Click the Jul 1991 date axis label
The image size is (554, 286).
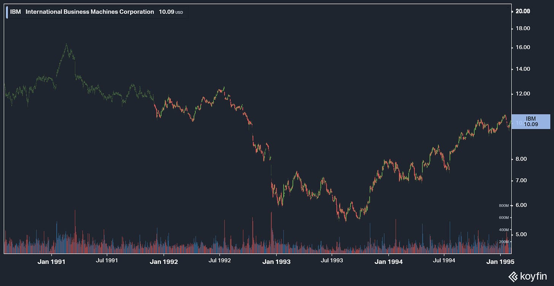[107, 261]
